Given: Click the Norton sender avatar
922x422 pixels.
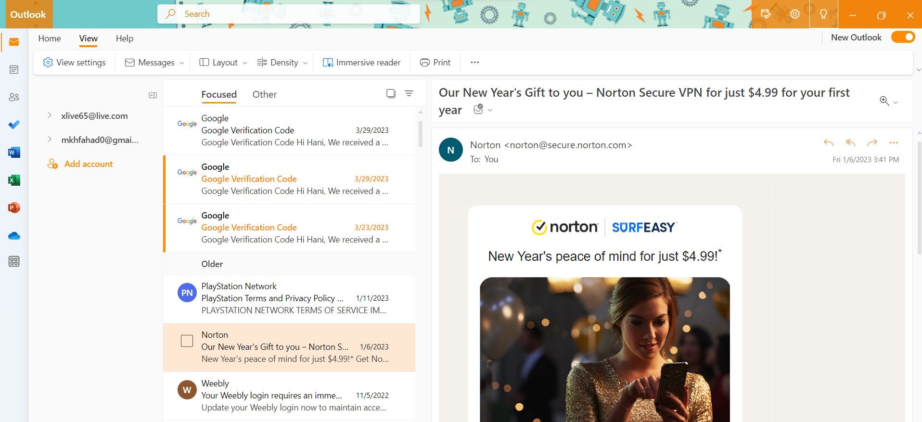Looking at the screenshot, I should point(451,150).
